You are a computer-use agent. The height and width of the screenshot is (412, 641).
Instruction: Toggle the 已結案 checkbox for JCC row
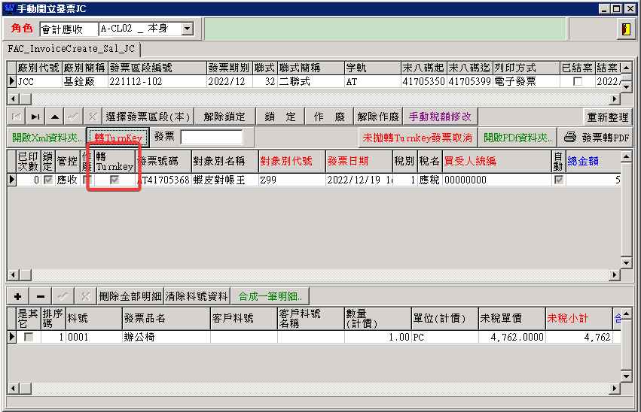point(578,81)
